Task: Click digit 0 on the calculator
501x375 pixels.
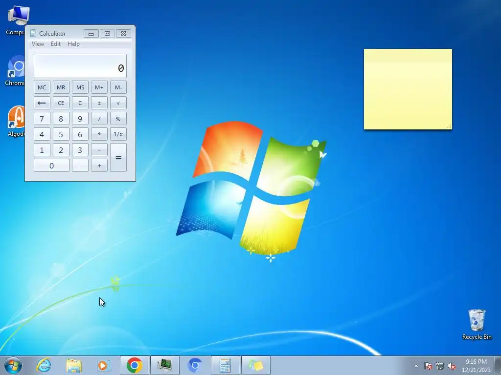Action: 51,166
